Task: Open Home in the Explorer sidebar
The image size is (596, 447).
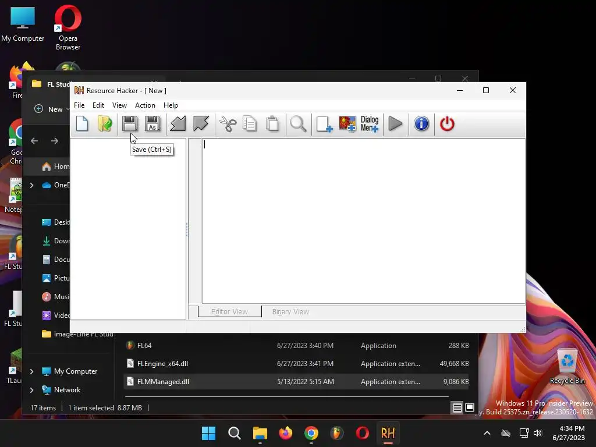Action: [56, 166]
